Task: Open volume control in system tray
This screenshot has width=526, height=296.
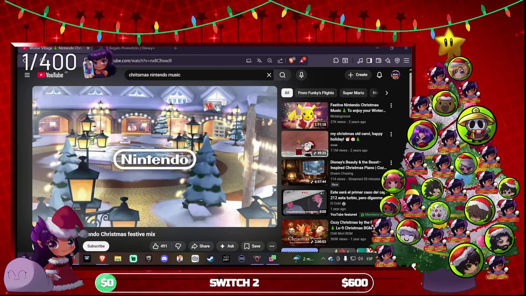Action: (x=360, y=259)
